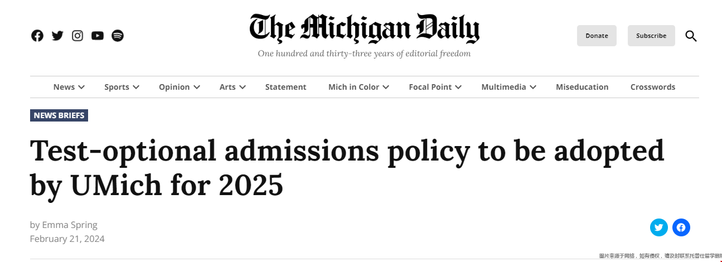
Task: Open the NEWS BRIEFS category tag
Action: pyautogui.click(x=59, y=115)
